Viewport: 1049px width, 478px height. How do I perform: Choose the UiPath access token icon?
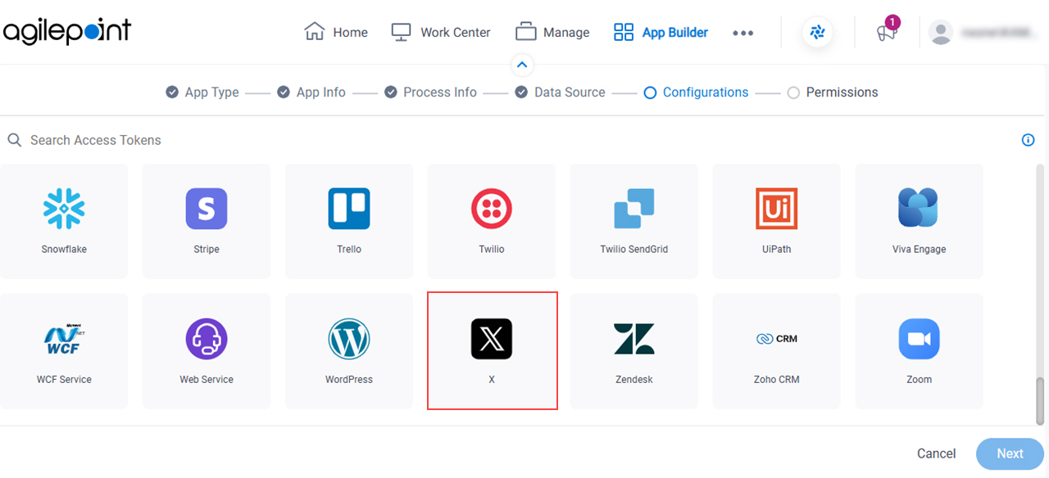pos(777,209)
